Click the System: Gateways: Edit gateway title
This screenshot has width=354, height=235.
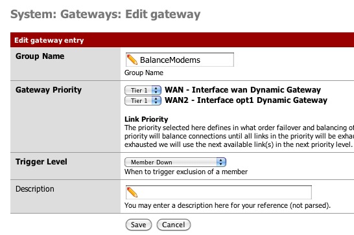click(x=106, y=14)
